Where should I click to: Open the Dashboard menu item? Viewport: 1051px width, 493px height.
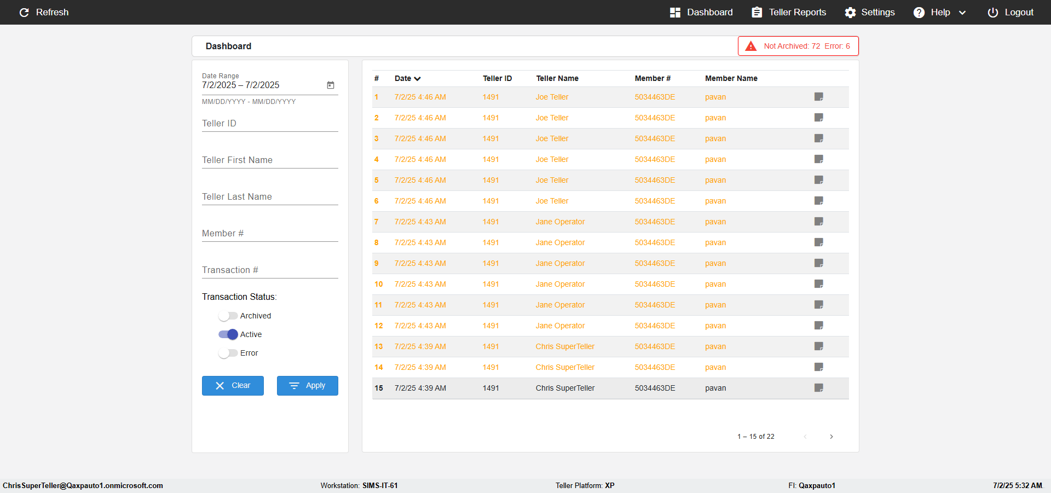pos(701,12)
